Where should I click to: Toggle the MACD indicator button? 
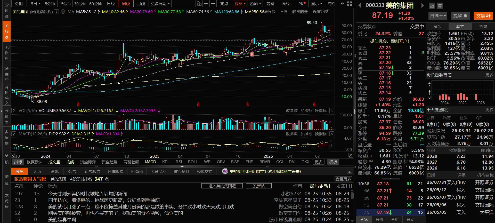tap(150, 162)
